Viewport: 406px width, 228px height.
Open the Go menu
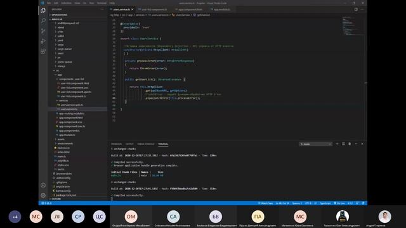[x=84, y=3]
